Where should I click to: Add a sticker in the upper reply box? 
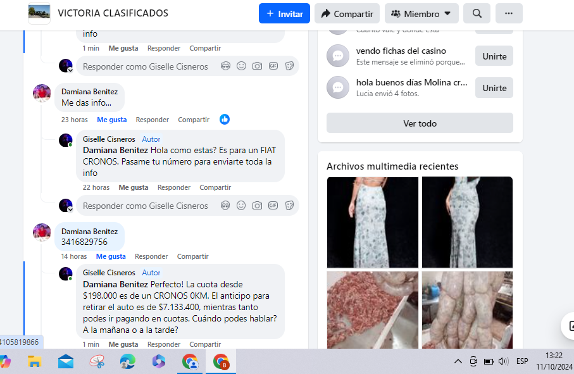(289, 66)
